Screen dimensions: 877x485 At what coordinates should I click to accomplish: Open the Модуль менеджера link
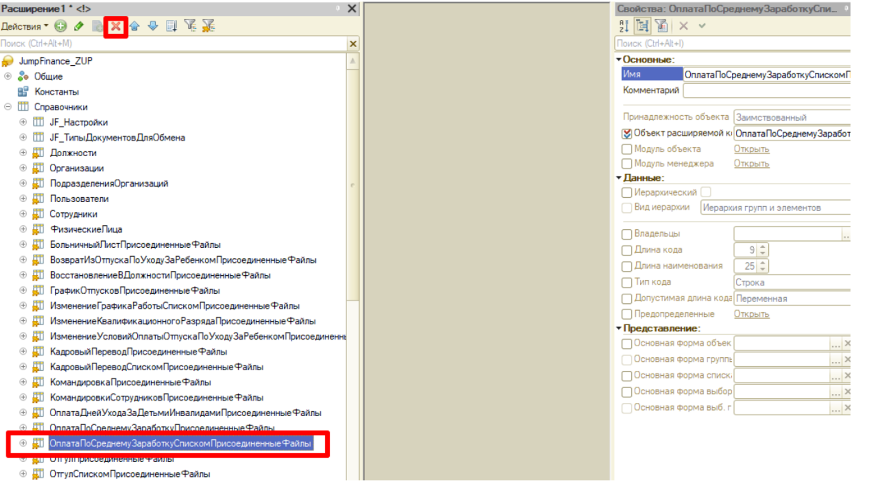[751, 164]
